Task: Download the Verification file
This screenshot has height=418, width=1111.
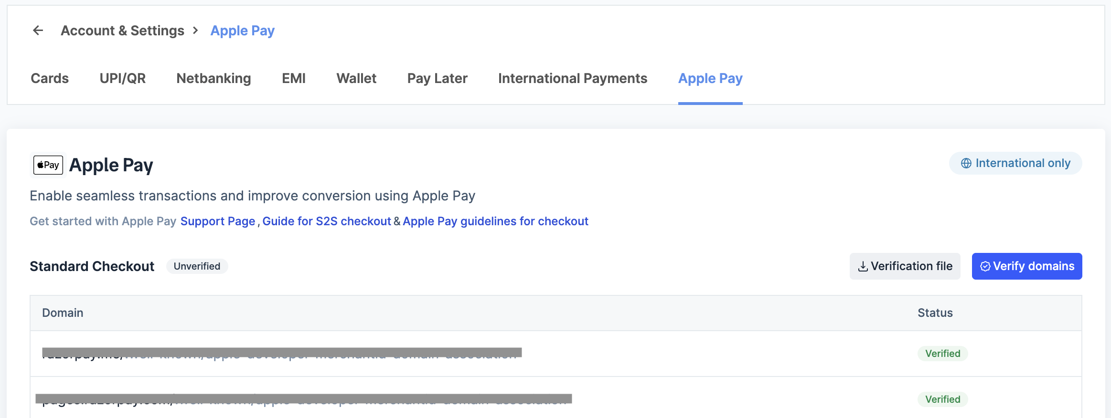Action: click(905, 266)
